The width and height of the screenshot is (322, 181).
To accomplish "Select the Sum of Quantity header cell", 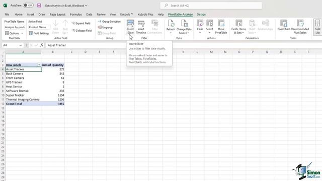I will pyautogui.click(x=53, y=65).
